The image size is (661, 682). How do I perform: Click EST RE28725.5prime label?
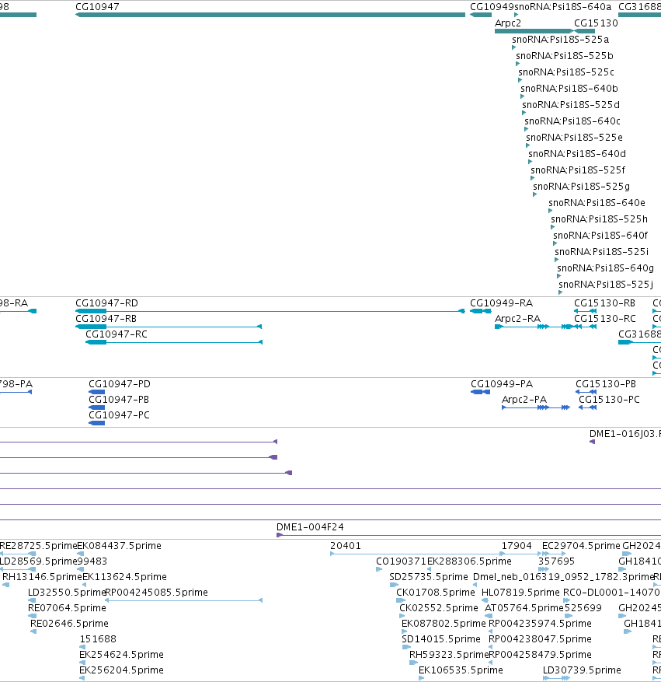coord(38,546)
